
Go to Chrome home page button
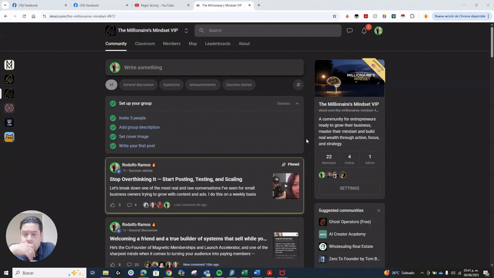[33, 16]
